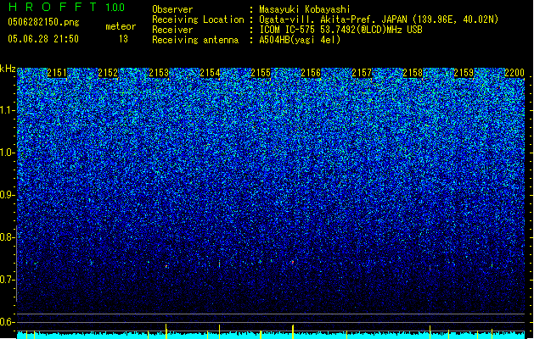Click the 2153 time marker
Image resolution: width=534 pixels, height=339 pixels.
coord(159,73)
